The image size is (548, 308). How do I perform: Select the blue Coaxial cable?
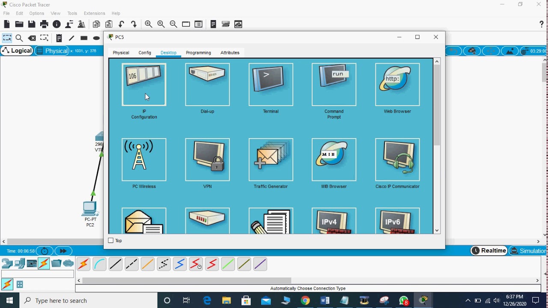(x=180, y=264)
